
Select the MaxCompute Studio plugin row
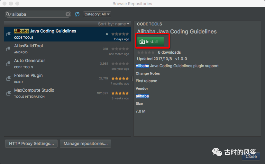tap(68, 93)
